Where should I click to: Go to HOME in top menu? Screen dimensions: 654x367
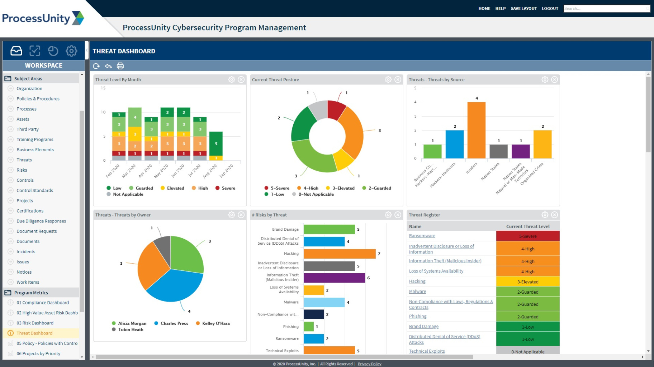click(484, 9)
